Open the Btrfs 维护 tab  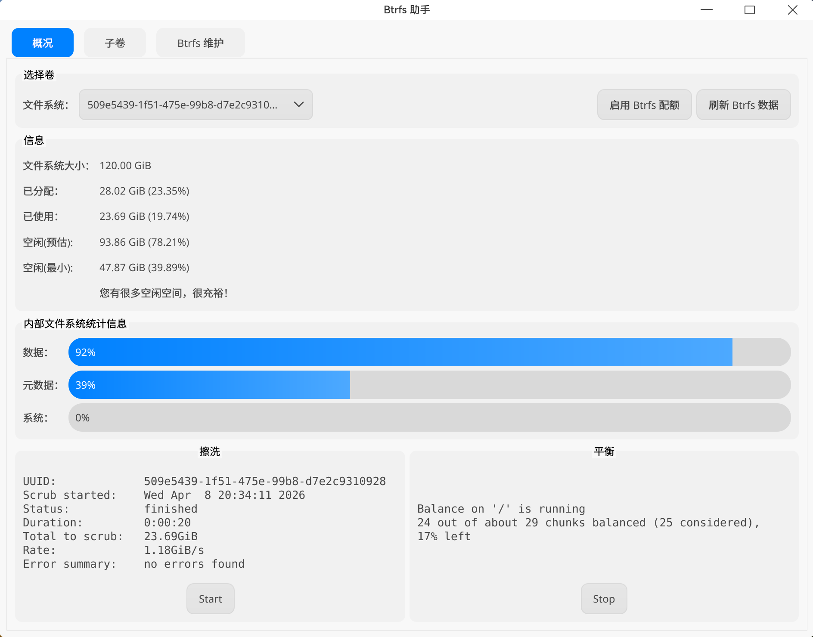pyautogui.click(x=200, y=43)
